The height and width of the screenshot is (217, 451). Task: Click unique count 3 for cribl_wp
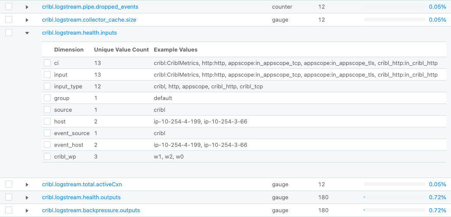point(95,157)
